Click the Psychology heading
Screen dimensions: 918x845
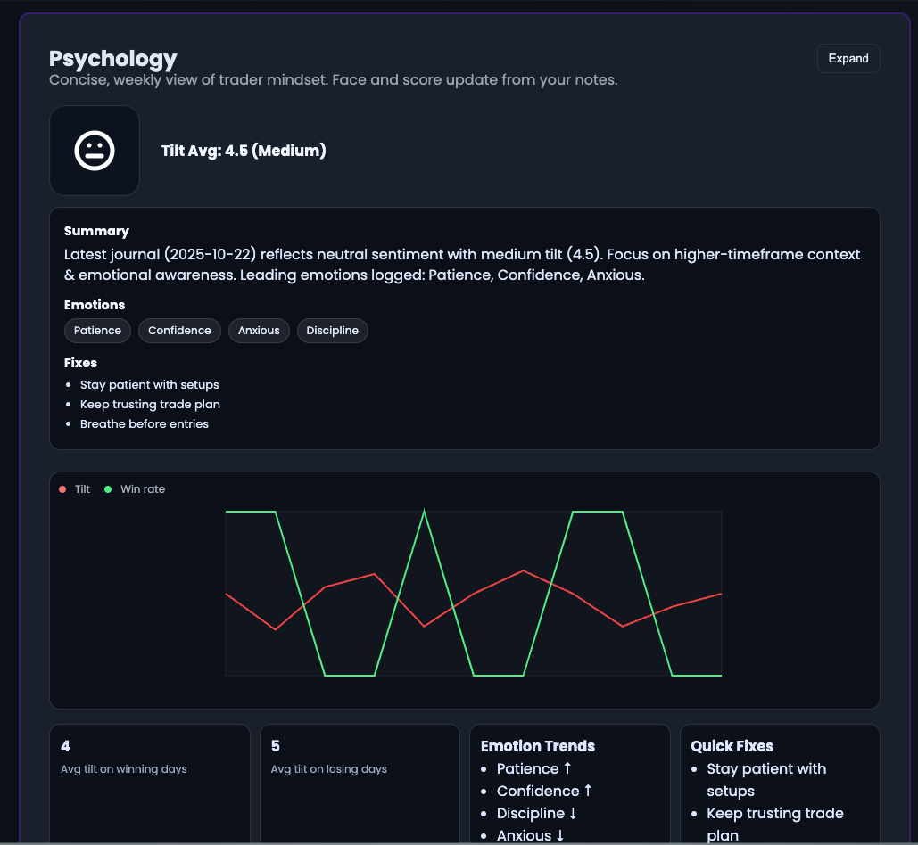coord(113,58)
